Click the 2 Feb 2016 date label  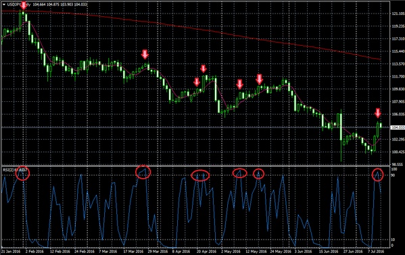(35, 251)
